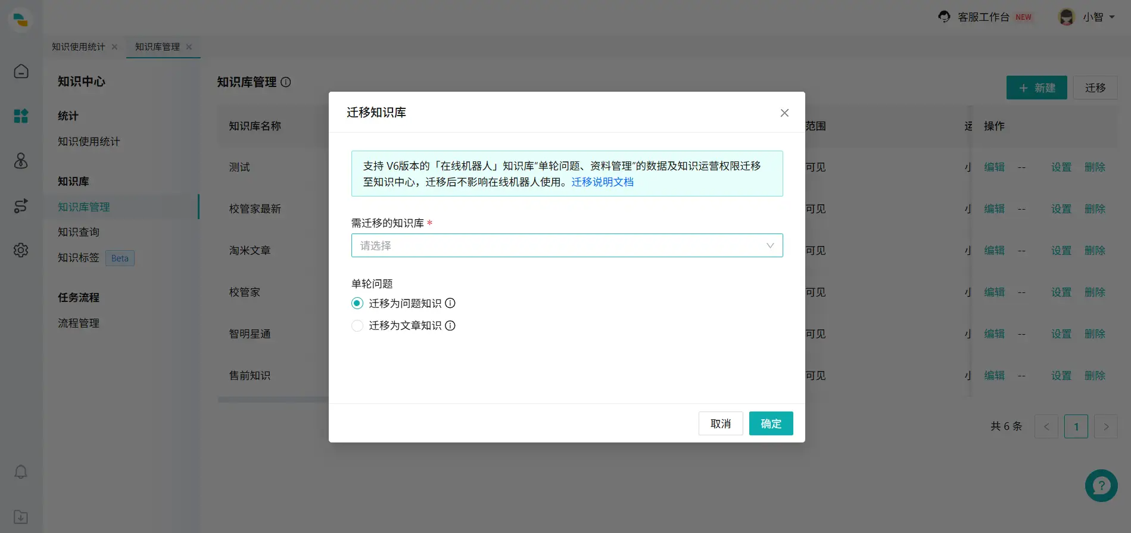Click the info icon next to 迁移为问题知识
Image resolution: width=1131 pixels, height=533 pixels.
tap(450, 303)
